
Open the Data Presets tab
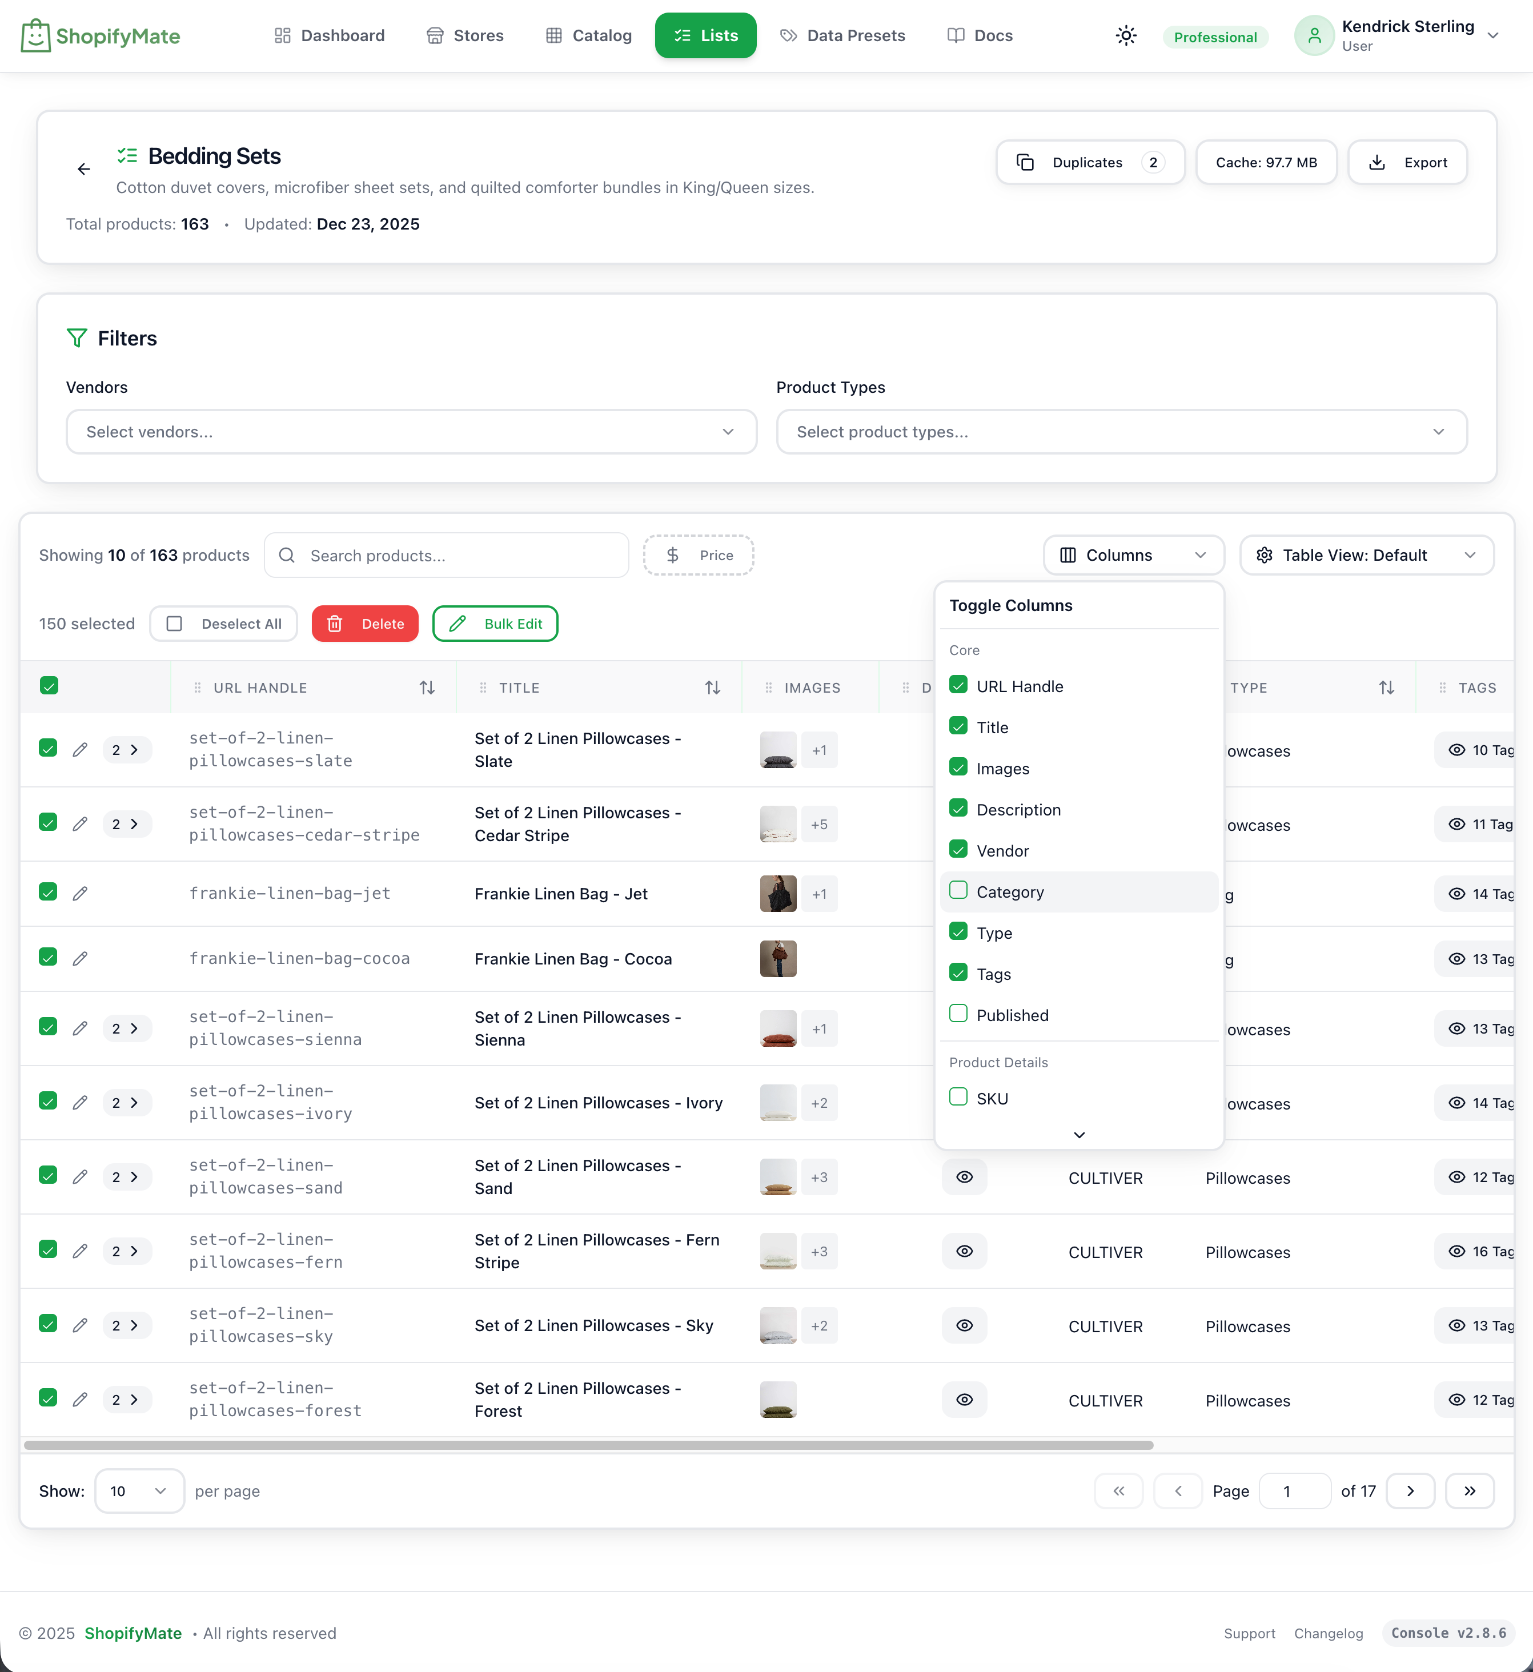click(x=843, y=35)
